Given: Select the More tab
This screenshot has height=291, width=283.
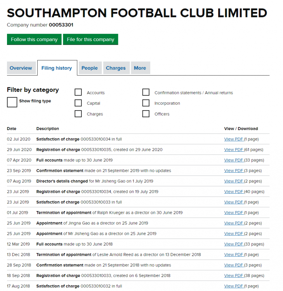Looking at the screenshot, I should [x=140, y=68].
